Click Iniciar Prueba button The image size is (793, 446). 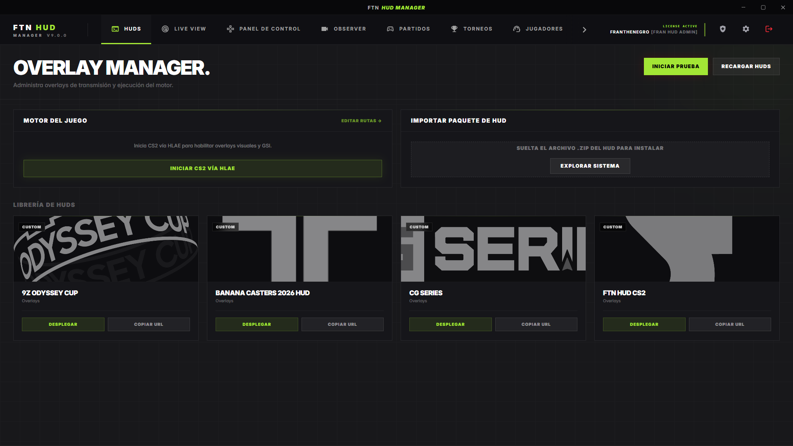pos(676,66)
